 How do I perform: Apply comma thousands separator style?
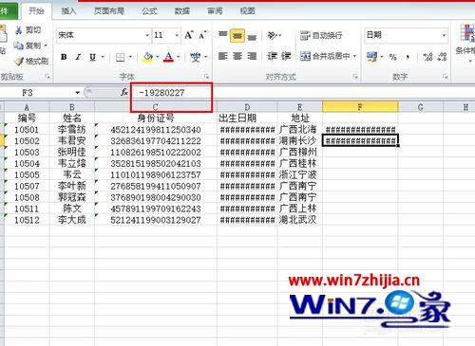point(408,57)
